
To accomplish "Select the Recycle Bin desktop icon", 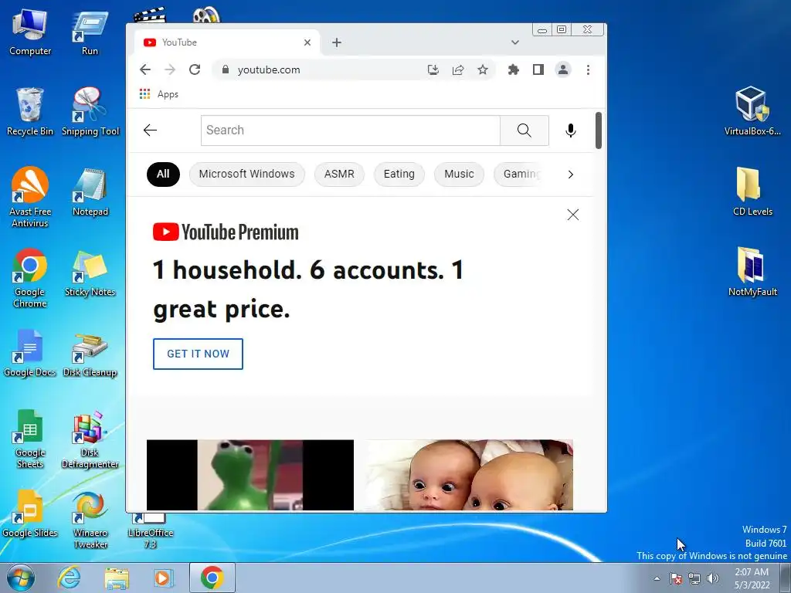I will 30,112.
